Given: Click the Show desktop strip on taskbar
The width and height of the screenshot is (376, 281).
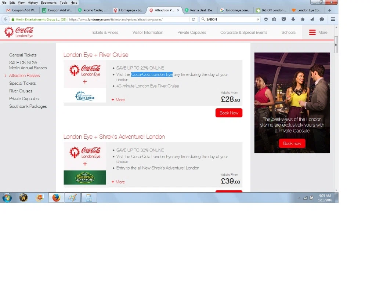Looking at the screenshot, I should (337, 198).
